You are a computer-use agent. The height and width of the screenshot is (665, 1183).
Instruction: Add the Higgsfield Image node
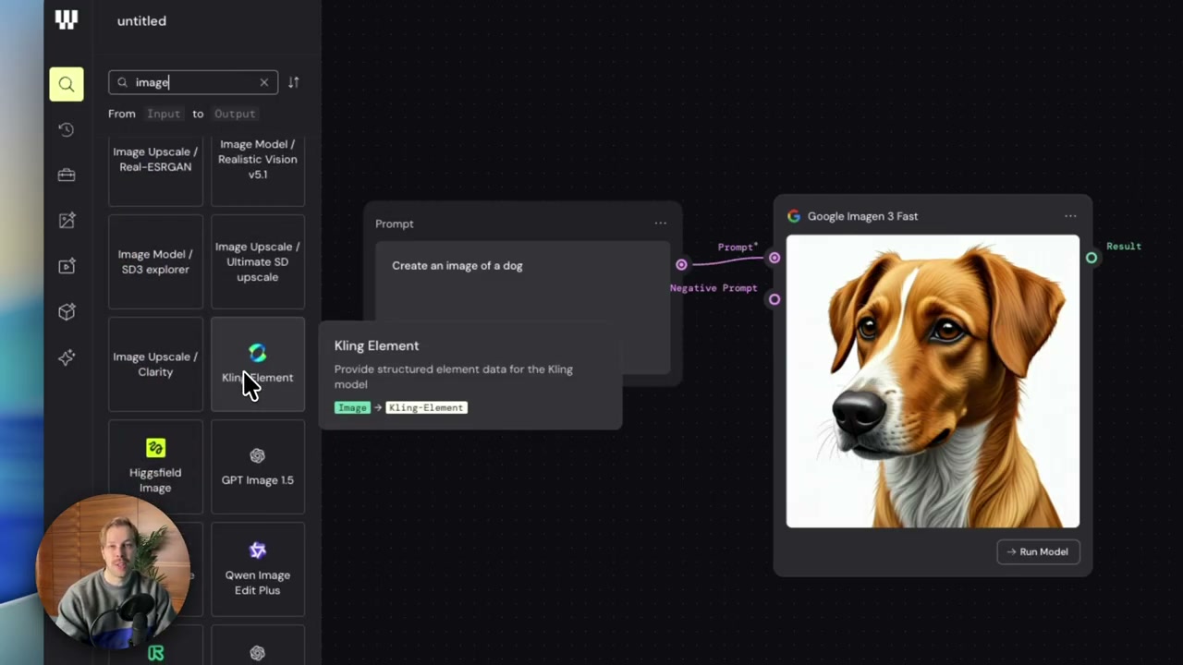(155, 466)
